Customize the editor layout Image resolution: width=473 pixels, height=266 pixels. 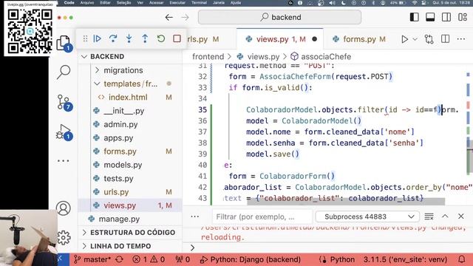click(463, 17)
